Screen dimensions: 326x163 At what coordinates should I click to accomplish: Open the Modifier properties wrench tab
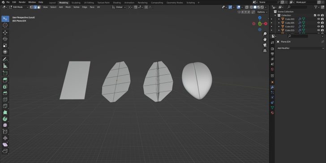tap(272, 87)
